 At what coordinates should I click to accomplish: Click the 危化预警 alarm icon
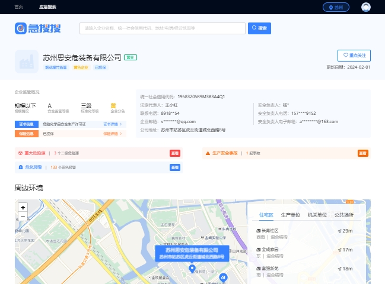coord(21,167)
